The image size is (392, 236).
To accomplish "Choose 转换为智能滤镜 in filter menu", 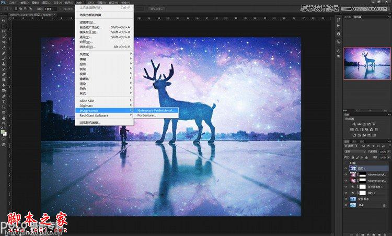I will 105,15.
